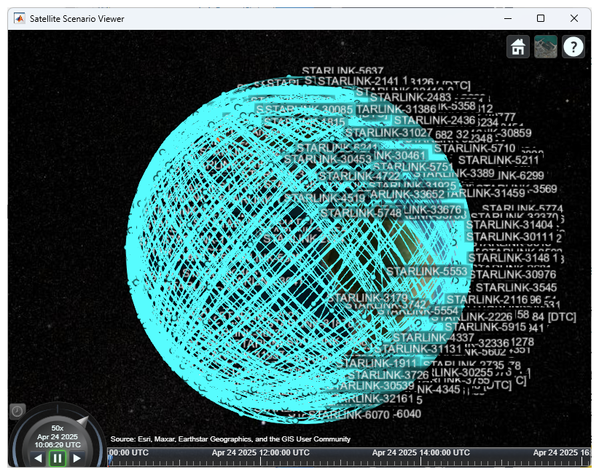Select the STARLINK-32161 satellite label

(375, 399)
